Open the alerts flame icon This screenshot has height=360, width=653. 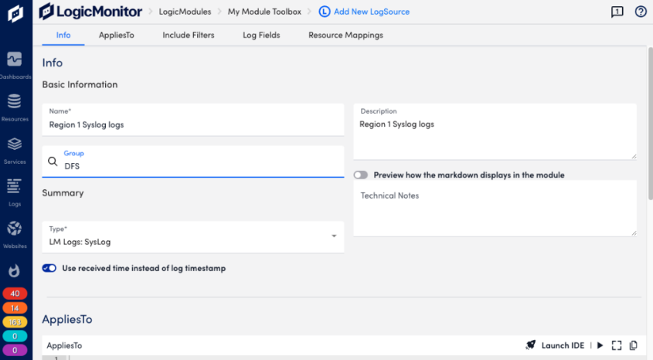pyautogui.click(x=14, y=271)
